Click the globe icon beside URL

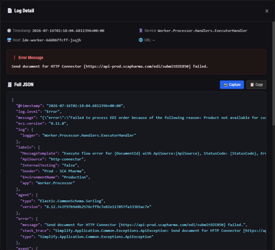[x=141, y=40]
